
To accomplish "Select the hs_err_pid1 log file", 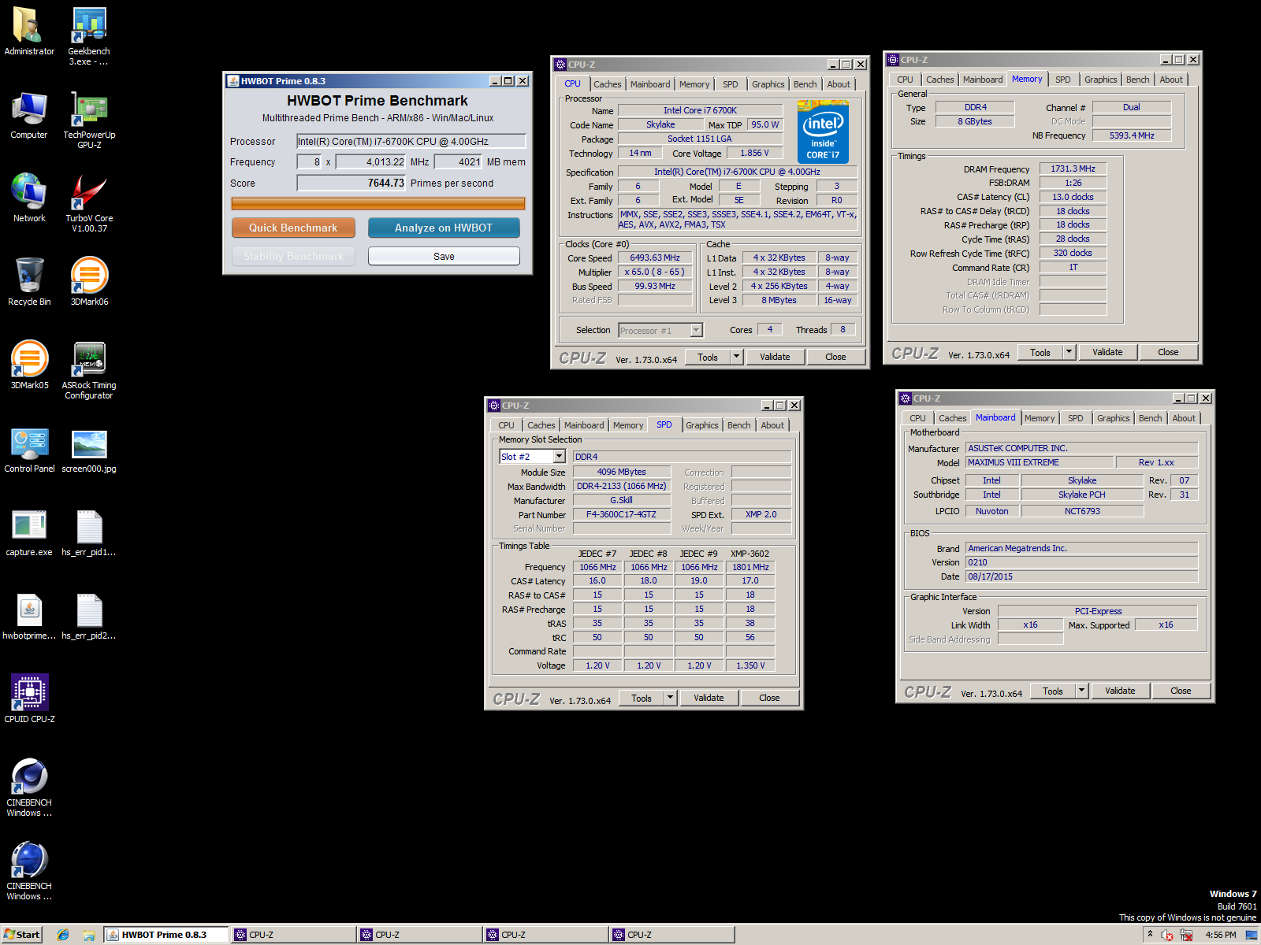I will [x=89, y=532].
